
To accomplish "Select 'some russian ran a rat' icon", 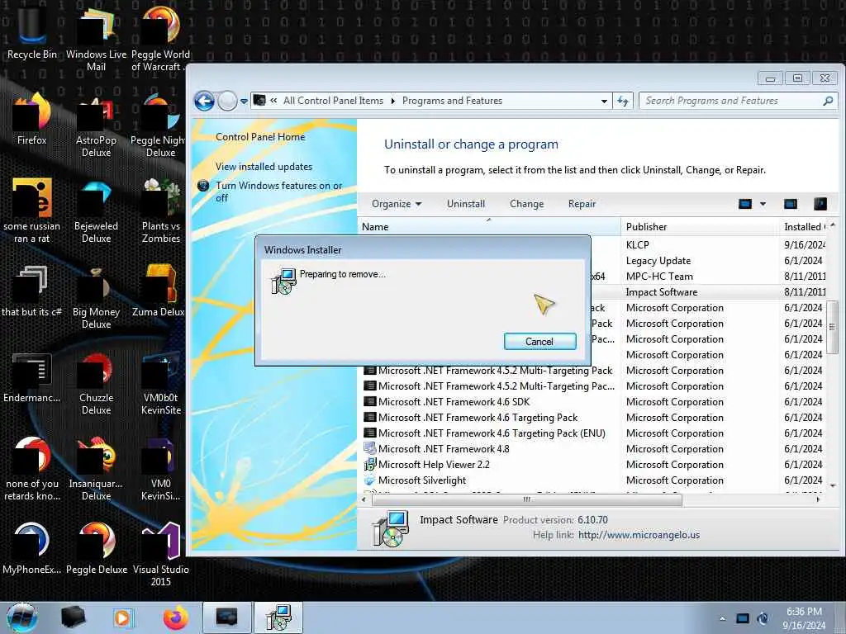I will tap(32, 211).
